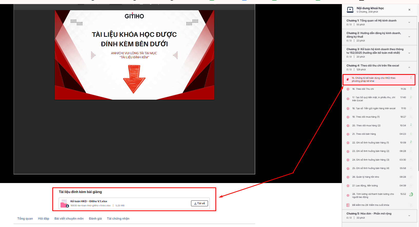Click progress circle for lesson 28 Tính lương
The image size is (419, 227).
coord(411,194)
